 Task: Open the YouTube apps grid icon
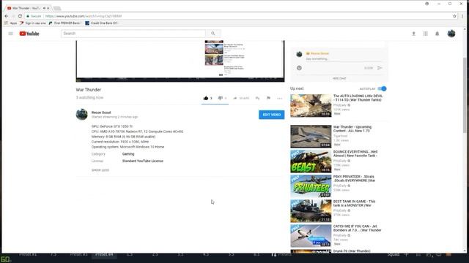(425, 34)
